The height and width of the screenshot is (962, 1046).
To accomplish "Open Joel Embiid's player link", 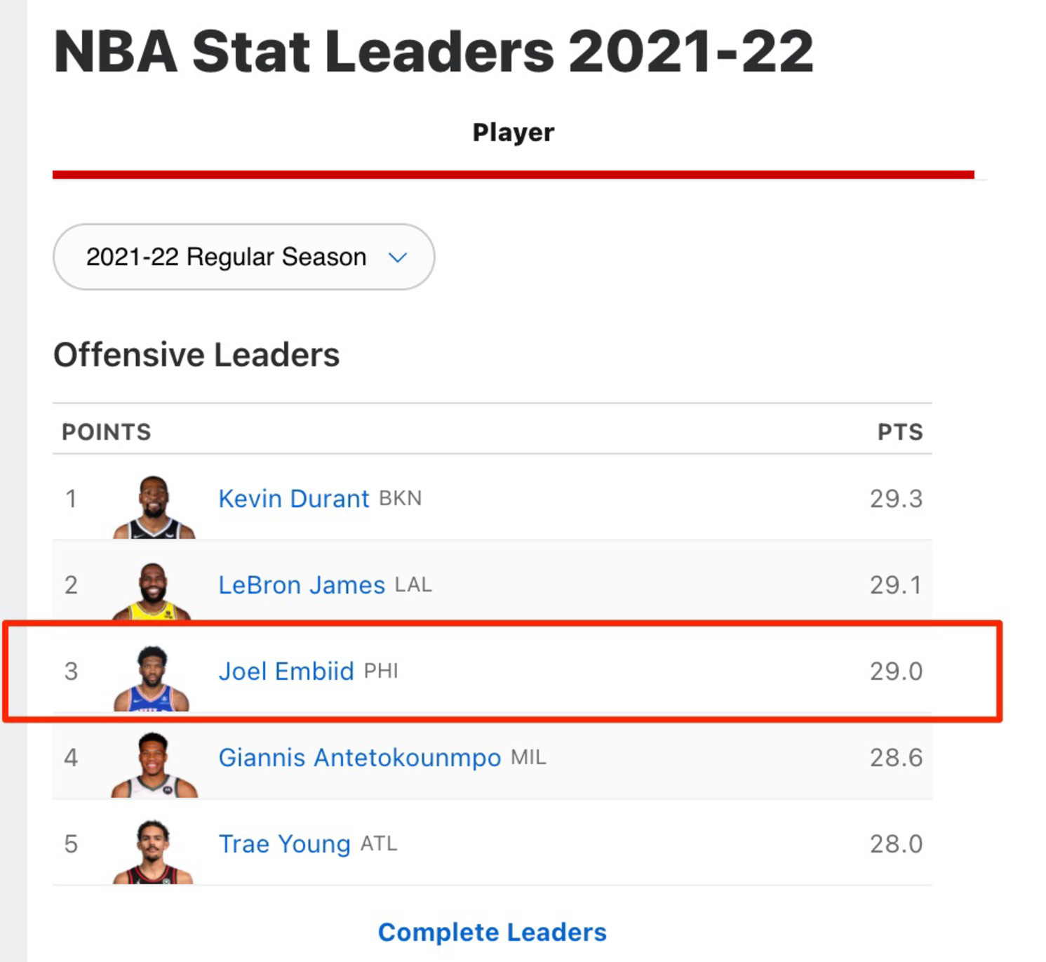I will tap(286, 671).
